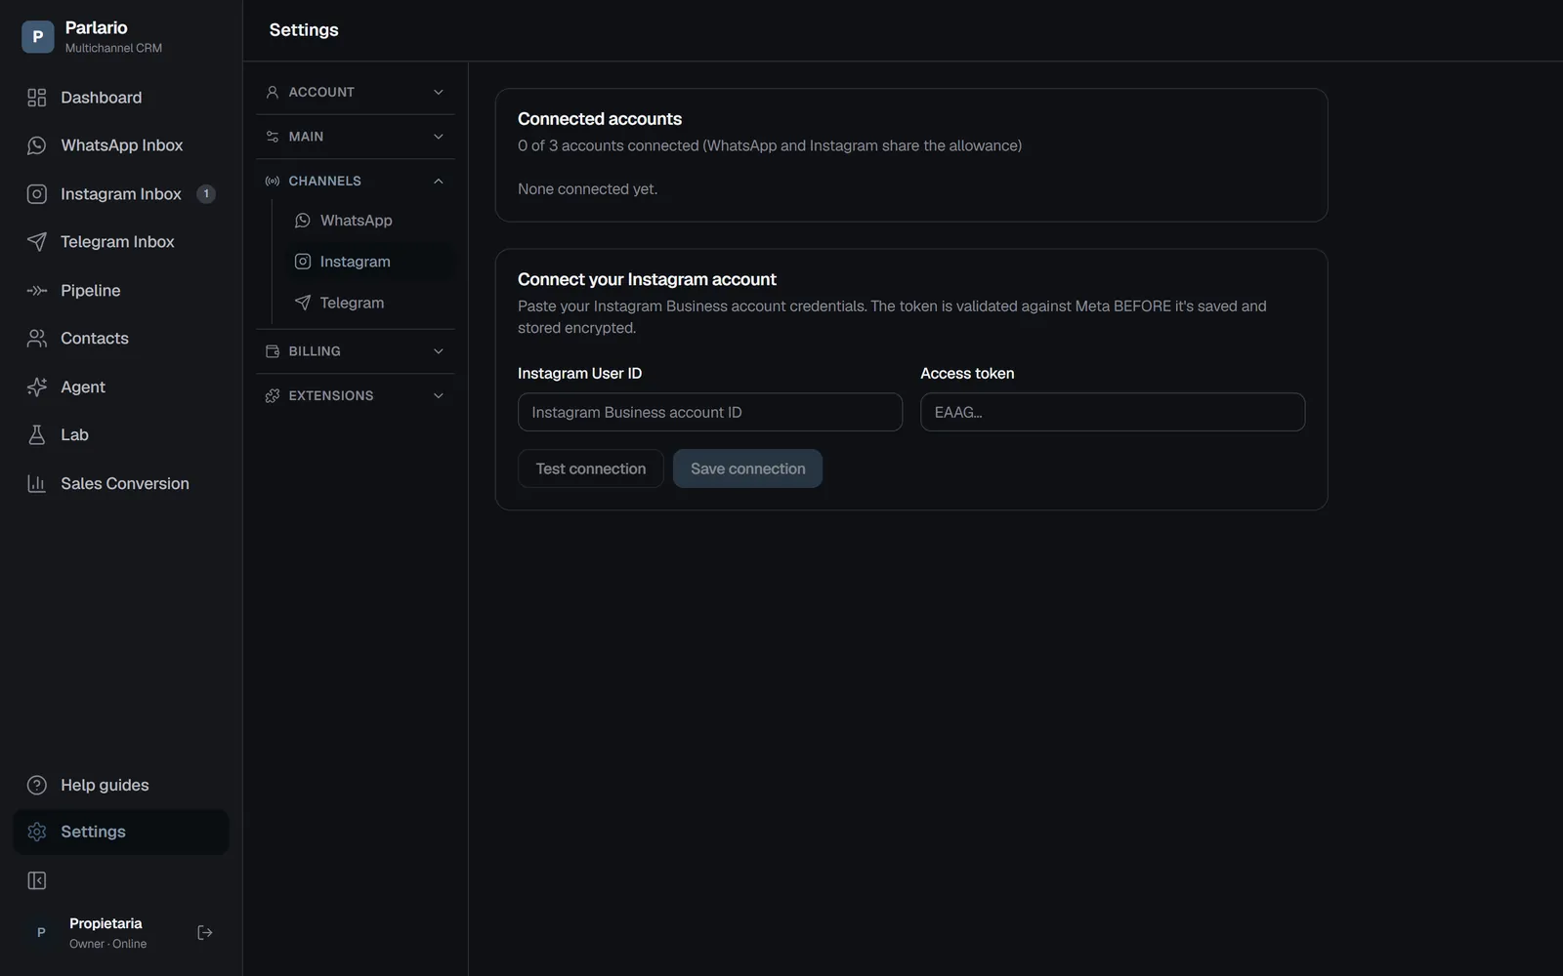The height and width of the screenshot is (976, 1563).
Task: Open the Pipeline page
Action: click(x=121, y=291)
